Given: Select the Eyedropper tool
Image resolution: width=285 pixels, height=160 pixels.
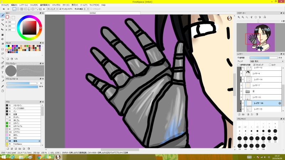Looking at the screenshot, I should pos(2,86).
